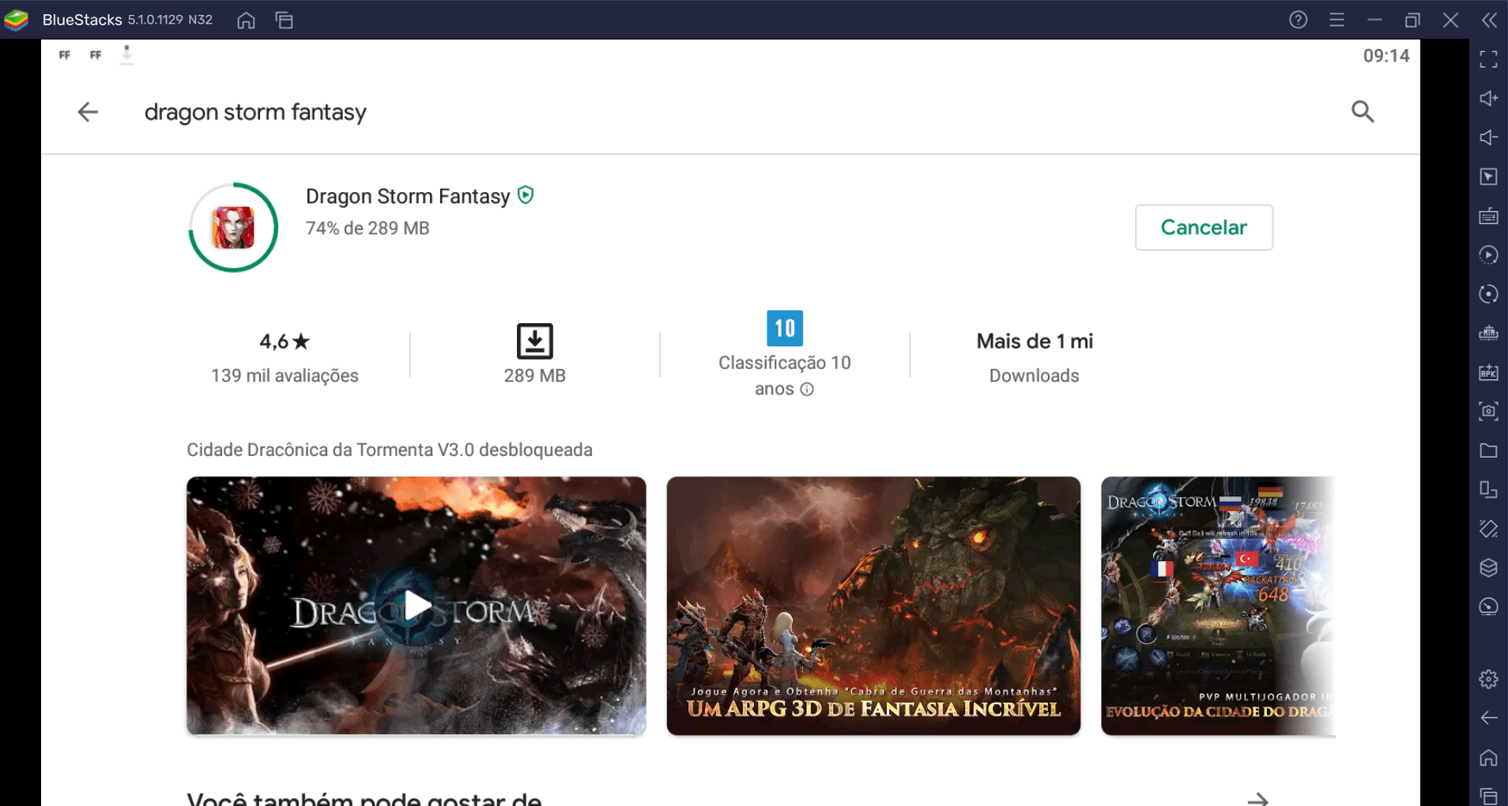
Task: Click the Dragon Storm Fantasy app icon
Action: [x=233, y=228]
